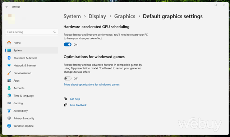Open More about optimizations for windowed games
The width and height of the screenshot is (230, 137).
[x=92, y=85]
